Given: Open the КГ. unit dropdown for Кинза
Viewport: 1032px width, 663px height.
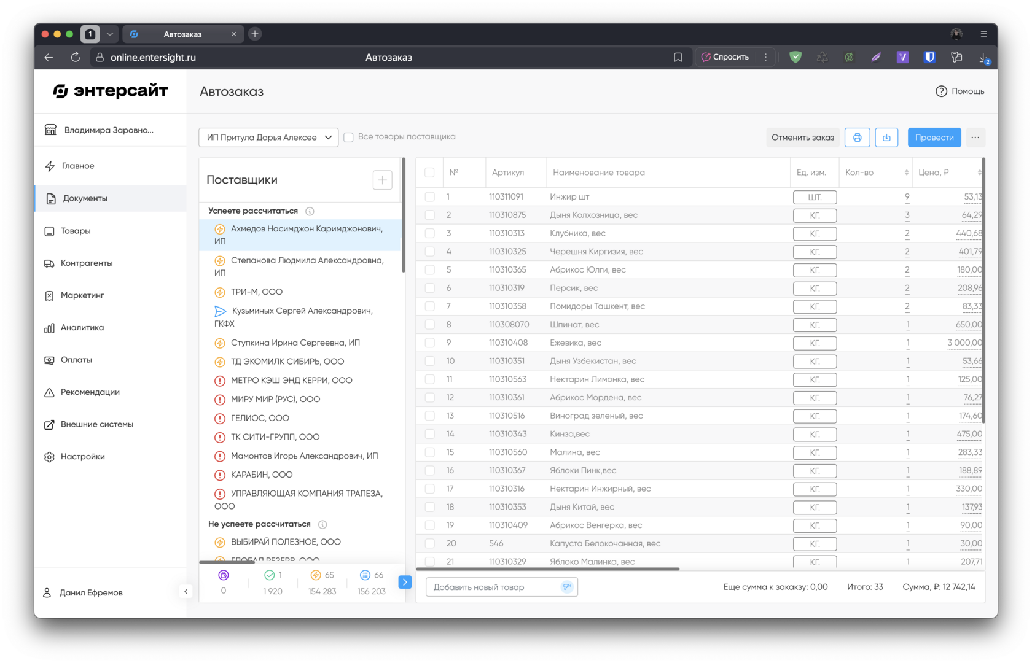Looking at the screenshot, I should tap(815, 434).
